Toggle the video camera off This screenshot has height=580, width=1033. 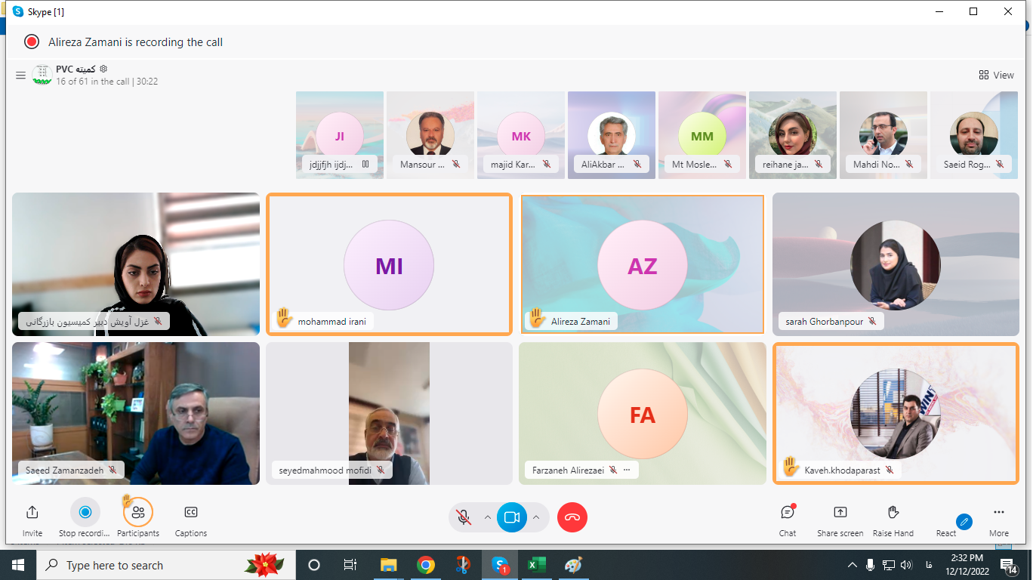coord(512,517)
